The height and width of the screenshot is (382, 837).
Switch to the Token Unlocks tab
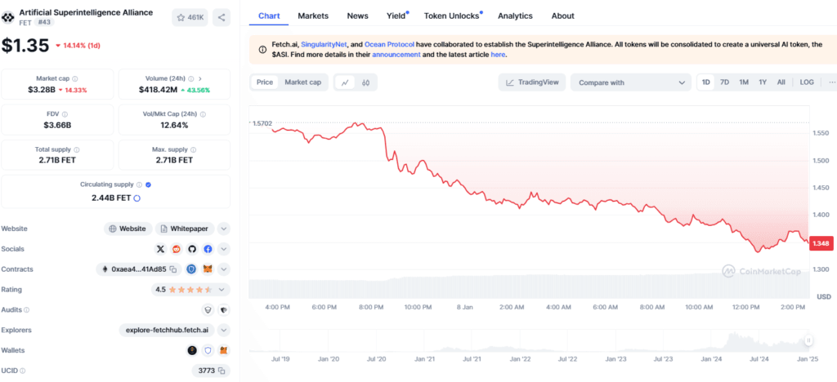tap(453, 16)
